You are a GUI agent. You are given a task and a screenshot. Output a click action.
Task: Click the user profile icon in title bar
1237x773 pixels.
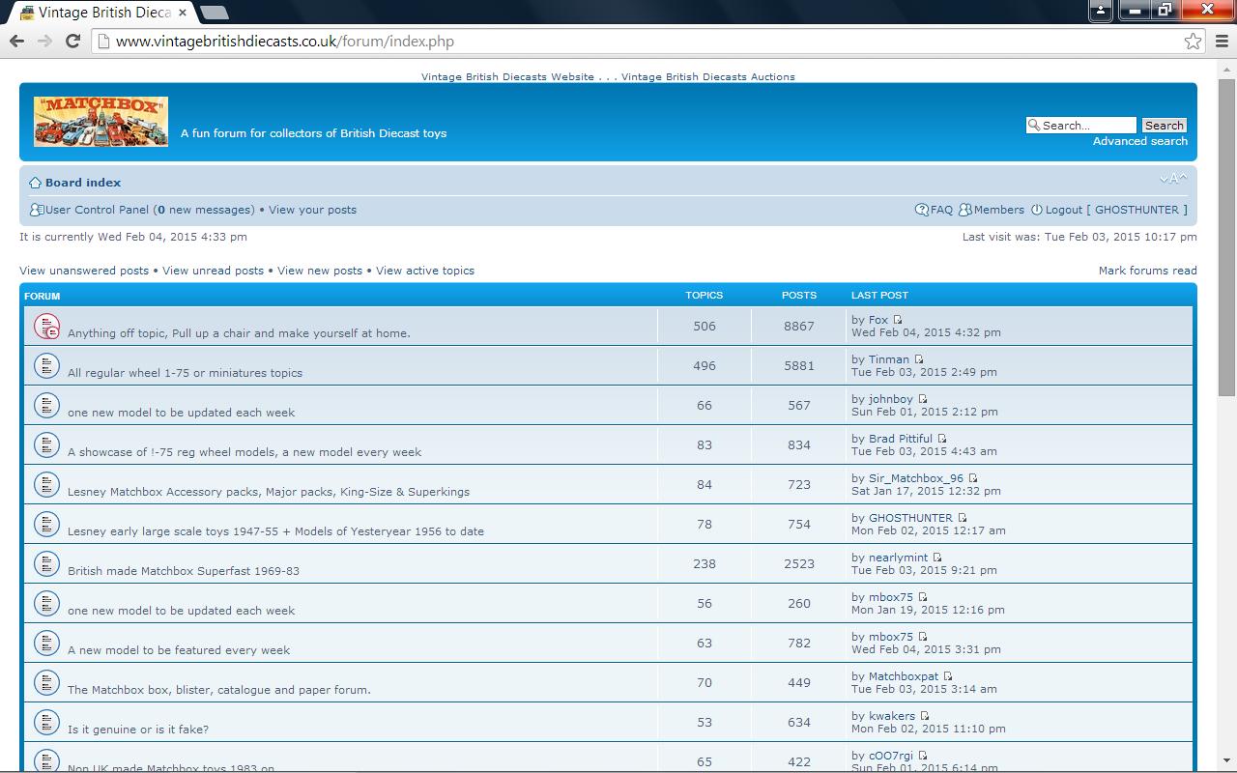1101,11
